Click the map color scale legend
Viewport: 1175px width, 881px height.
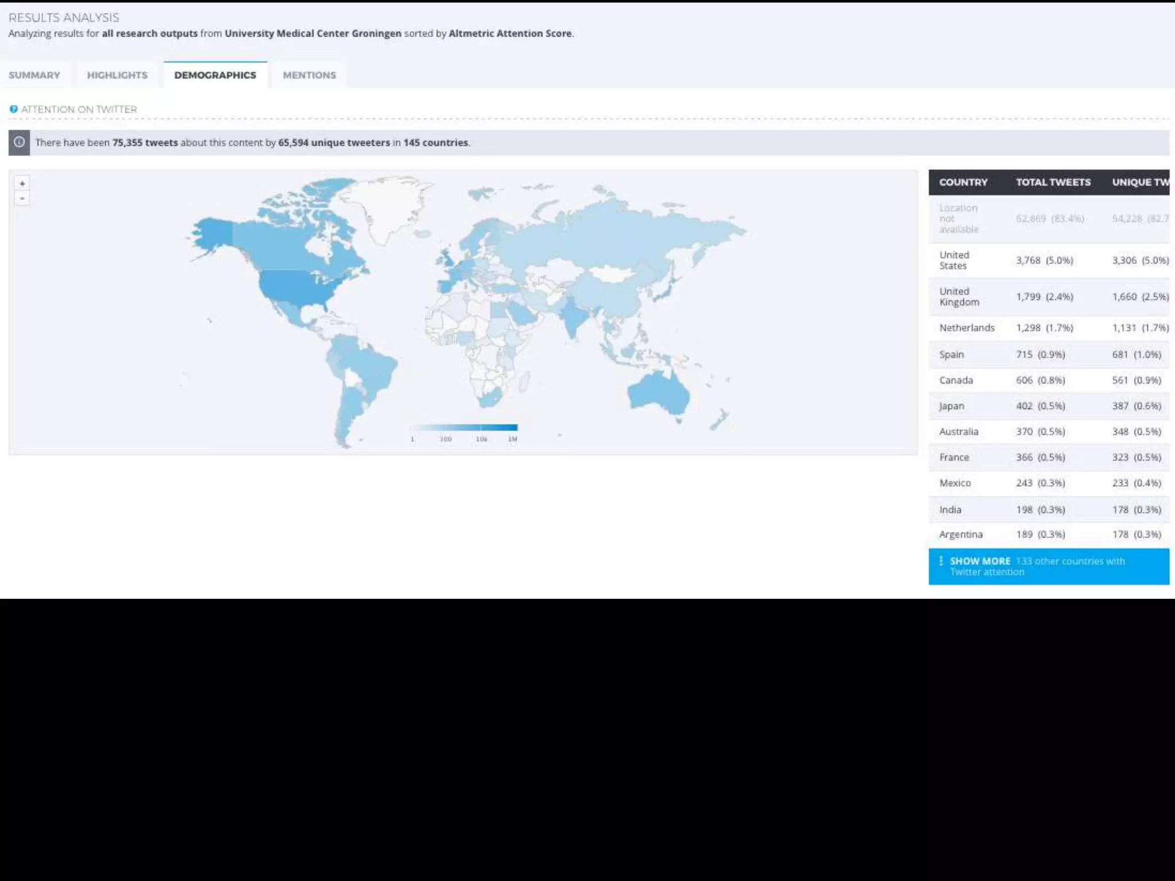(x=464, y=428)
